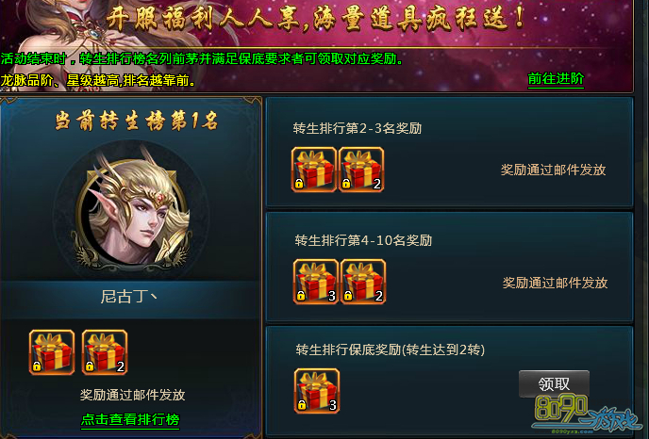The width and height of the screenshot is (649, 439).
Task: Select gift box marked 2 in 2-3名 row
Action: click(x=361, y=170)
